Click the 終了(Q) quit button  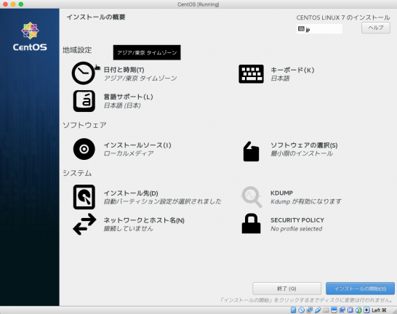coord(286,289)
